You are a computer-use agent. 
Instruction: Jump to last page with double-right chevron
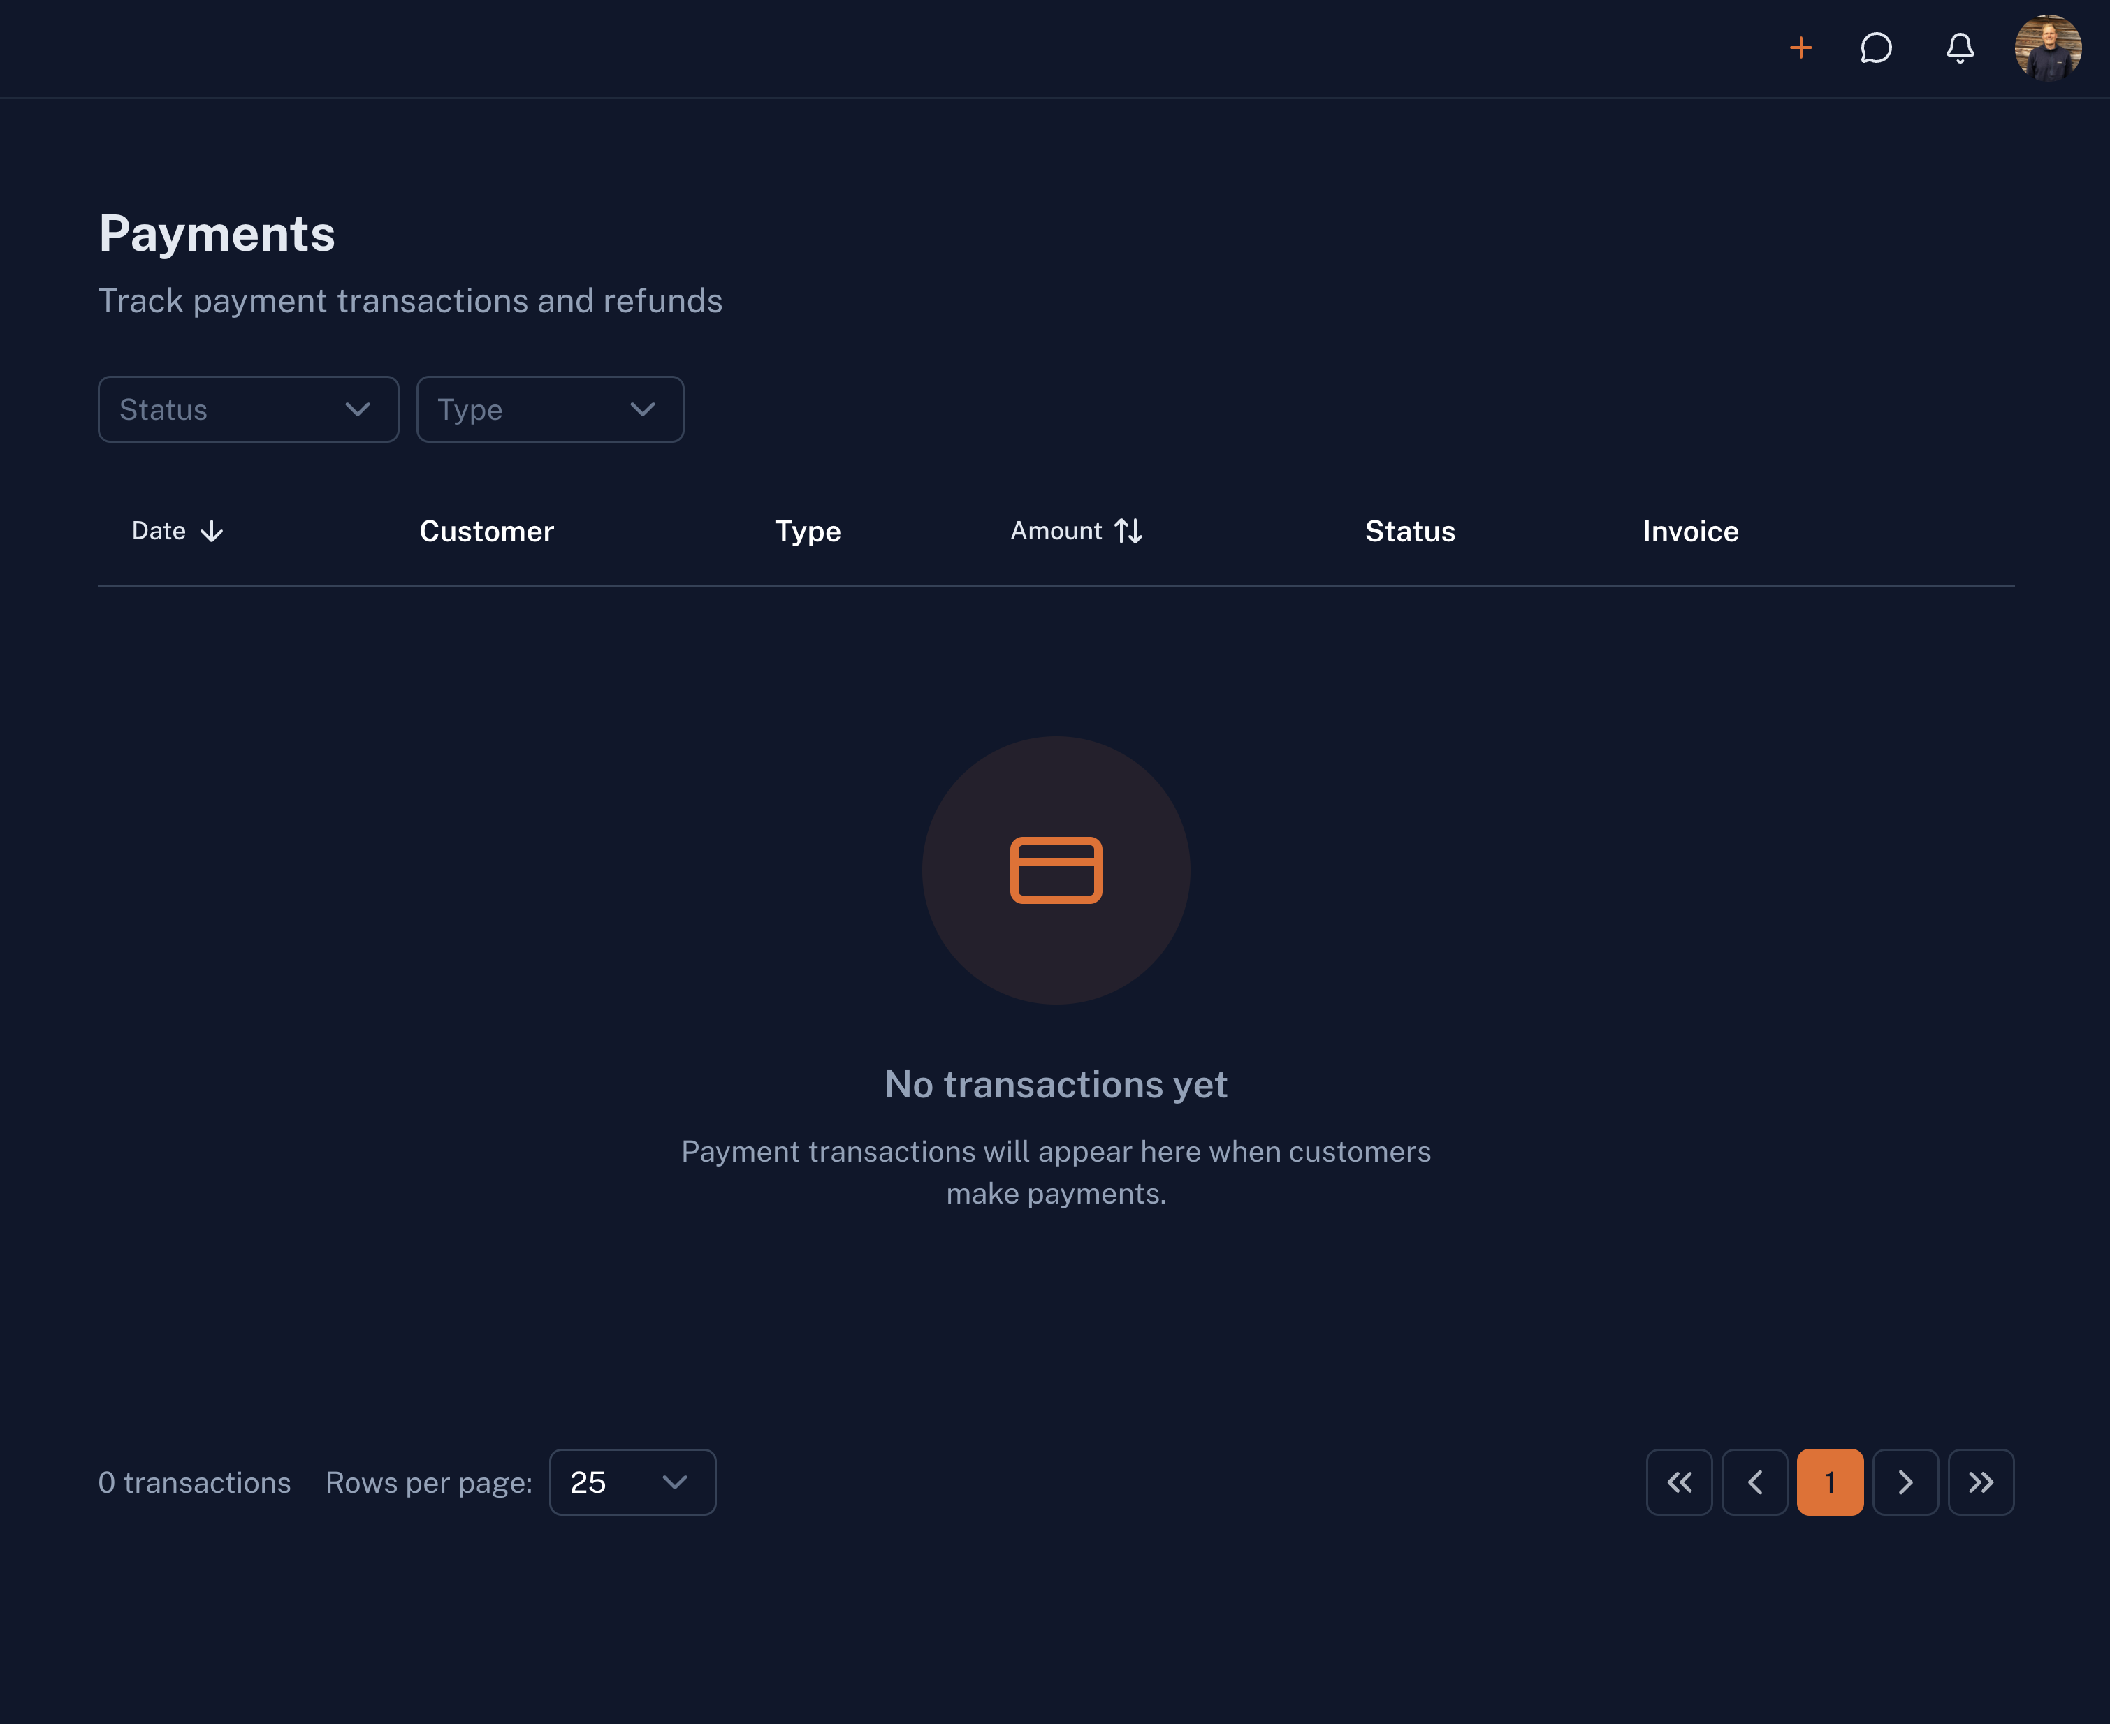pyautogui.click(x=1981, y=1483)
